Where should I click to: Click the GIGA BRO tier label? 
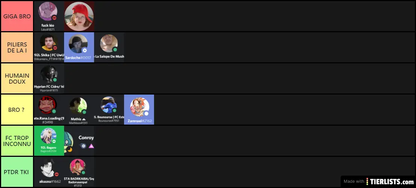(x=17, y=16)
